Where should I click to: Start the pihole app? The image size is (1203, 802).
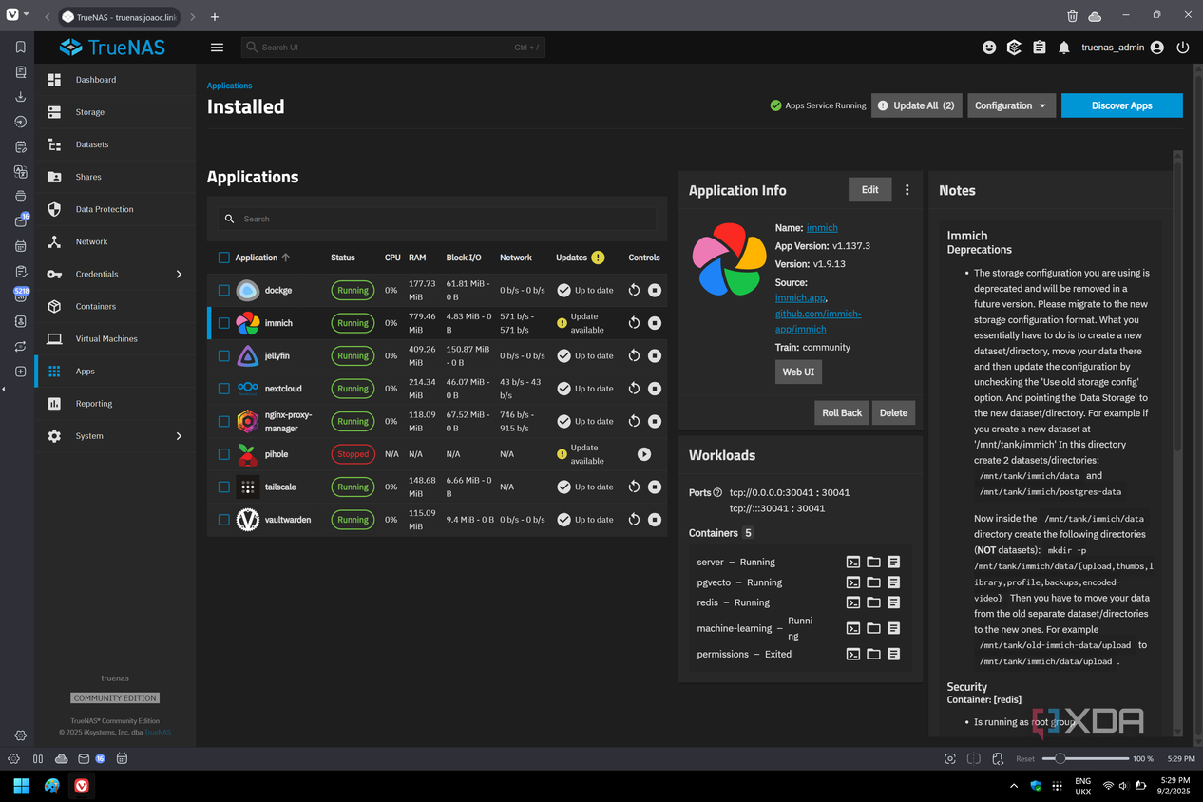(644, 454)
